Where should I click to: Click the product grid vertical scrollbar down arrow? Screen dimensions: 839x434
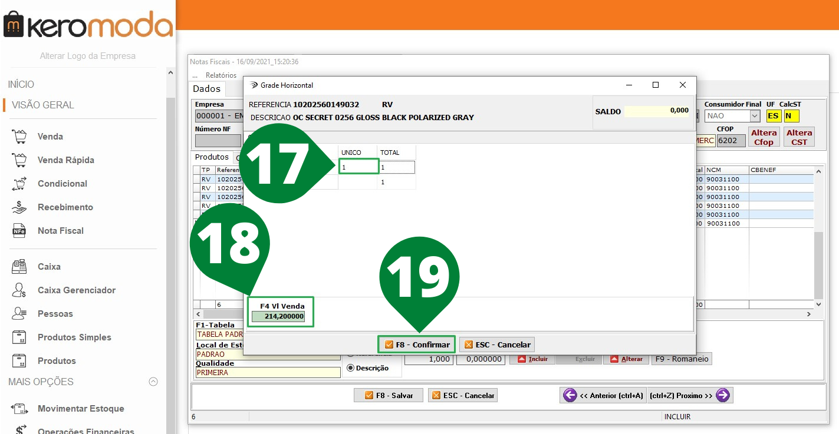coord(818,304)
